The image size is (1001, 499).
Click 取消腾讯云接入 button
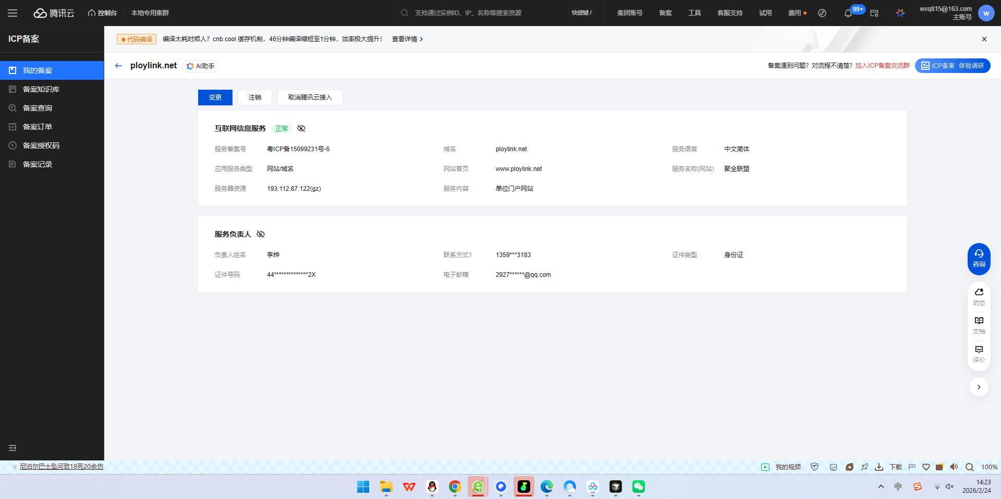(x=310, y=98)
